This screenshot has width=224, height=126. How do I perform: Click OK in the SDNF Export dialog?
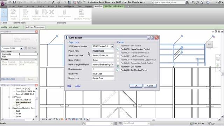(x=136, y=86)
